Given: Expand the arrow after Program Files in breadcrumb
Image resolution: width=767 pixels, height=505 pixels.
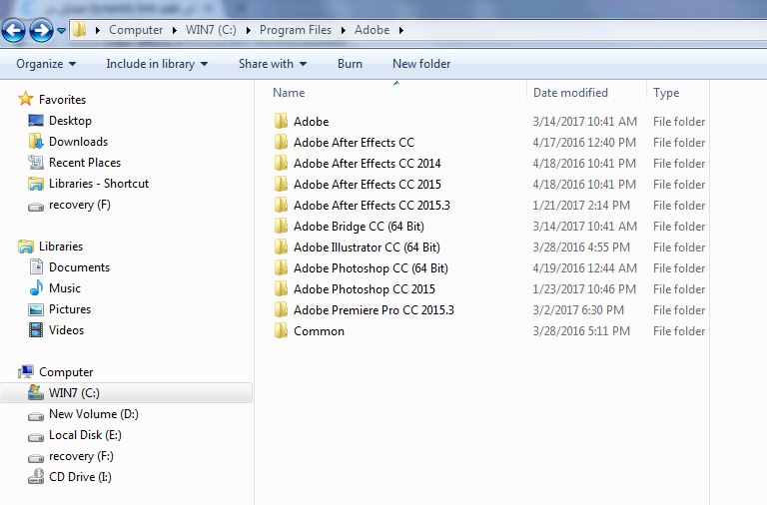Looking at the screenshot, I should click(x=344, y=30).
